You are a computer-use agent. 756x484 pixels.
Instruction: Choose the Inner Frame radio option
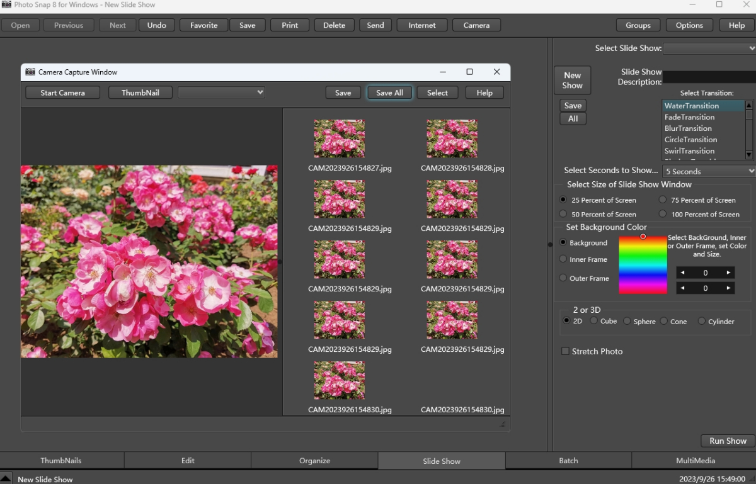(x=563, y=259)
